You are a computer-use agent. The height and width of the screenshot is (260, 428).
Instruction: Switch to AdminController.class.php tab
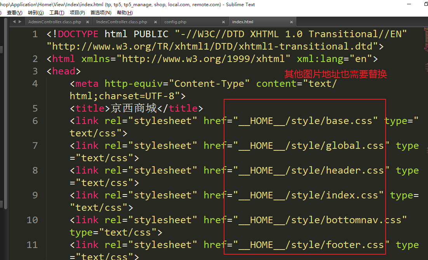[x=54, y=22]
